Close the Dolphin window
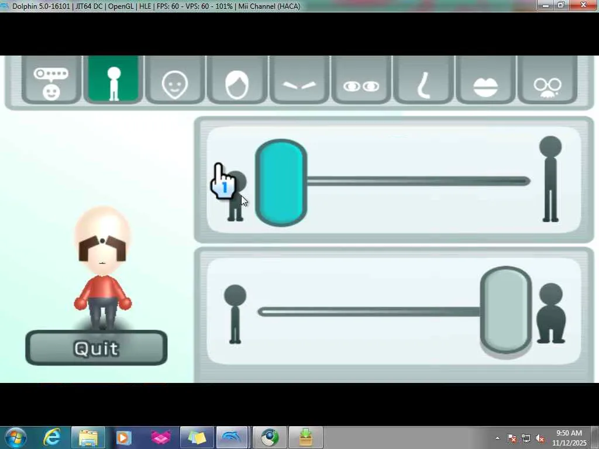The image size is (599, 449). point(584,5)
